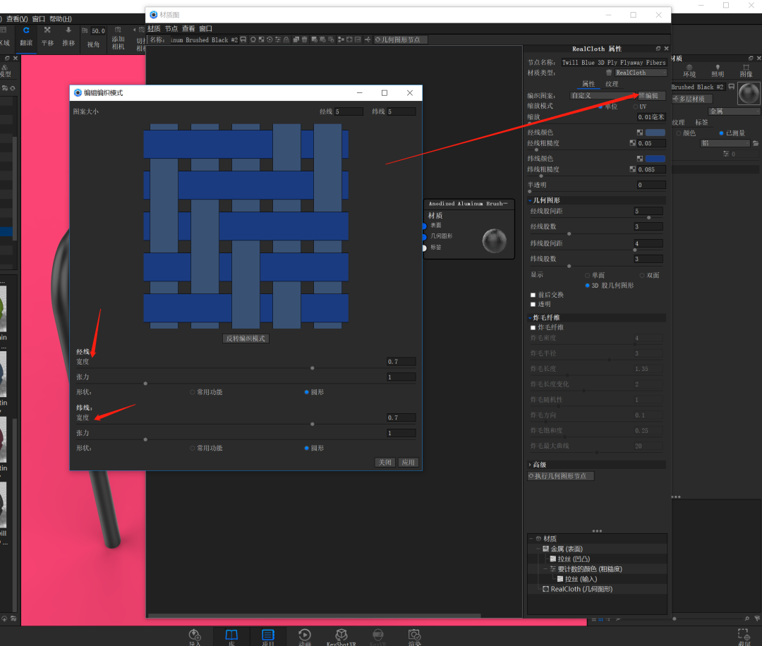The height and width of the screenshot is (646, 762).
Task: Click the 关闭 button in weave editor
Action: click(x=385, y=463)
